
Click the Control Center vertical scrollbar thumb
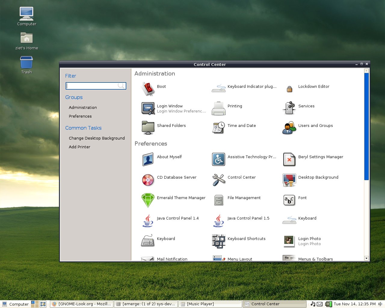point(366,126)
